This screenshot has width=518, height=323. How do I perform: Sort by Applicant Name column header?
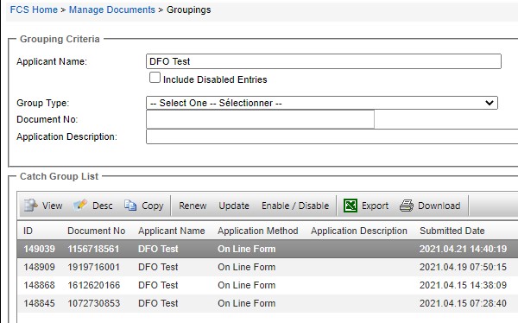(172, 231)
